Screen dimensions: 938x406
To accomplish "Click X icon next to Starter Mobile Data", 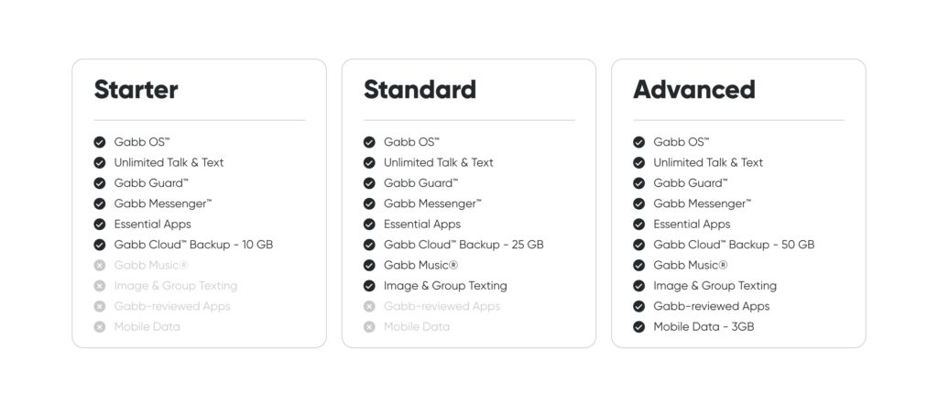I will (99, 326).
